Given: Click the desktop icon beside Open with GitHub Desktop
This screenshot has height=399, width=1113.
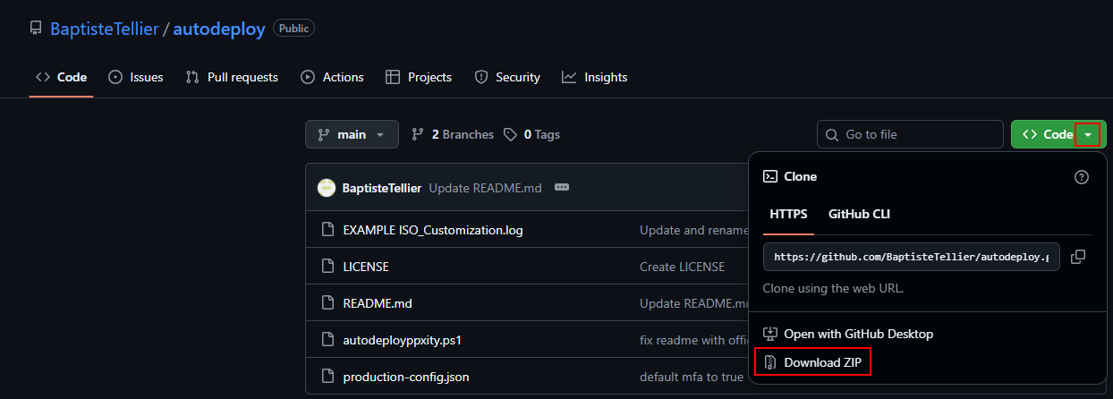Looking at the screenshot, I should pyautogui.click(x=769, y=334).
